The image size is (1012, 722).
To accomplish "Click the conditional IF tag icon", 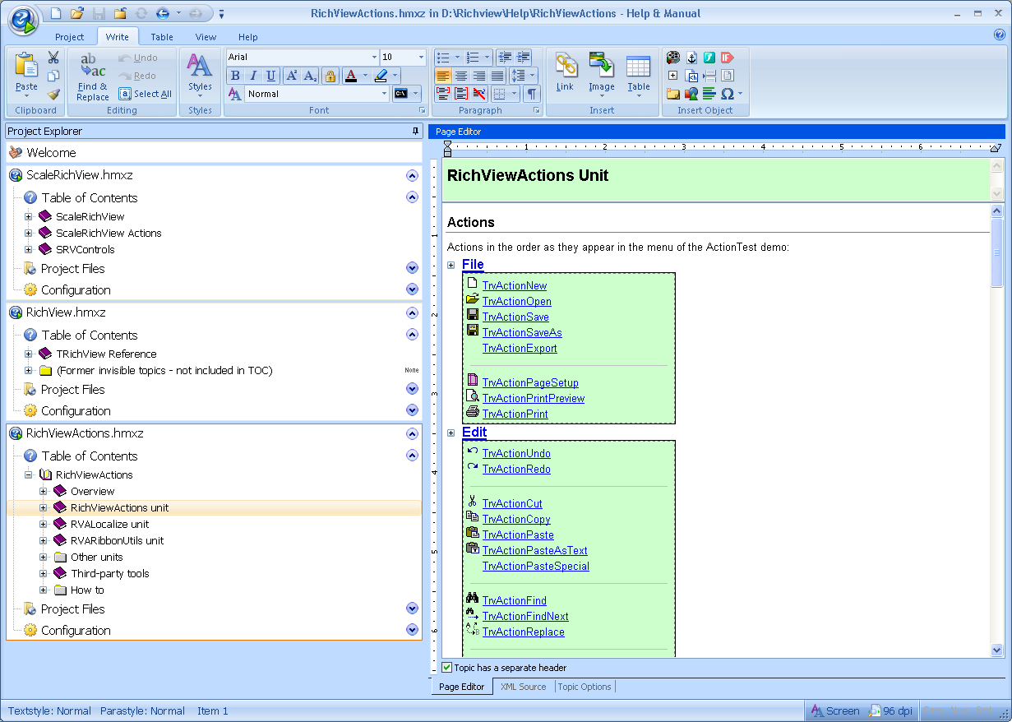I will point(727,58).
